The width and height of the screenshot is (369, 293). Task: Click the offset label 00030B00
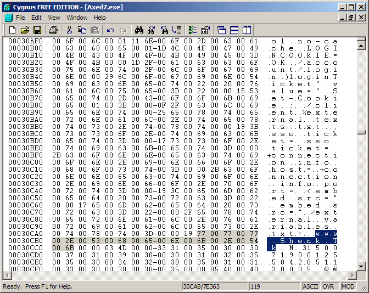click(26, 48)
